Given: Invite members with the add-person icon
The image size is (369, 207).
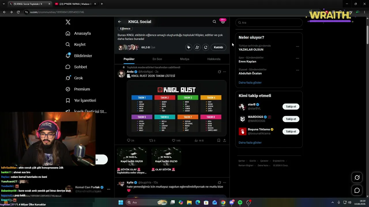Looking at the screenshot, I should coord(197,47).
